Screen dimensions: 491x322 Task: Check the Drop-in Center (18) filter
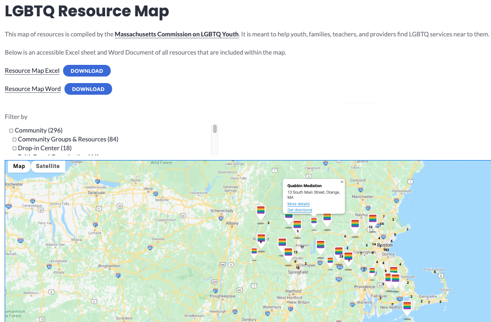[x=15, y=148]
